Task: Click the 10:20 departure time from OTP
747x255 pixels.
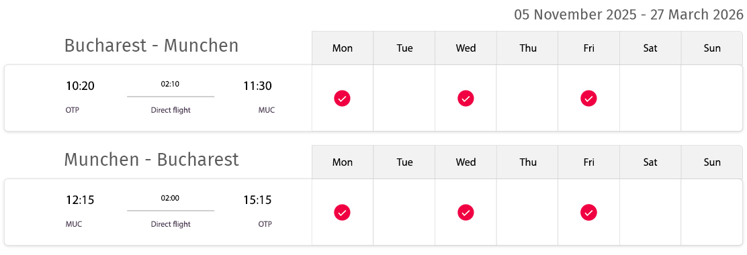Action: (x=80, y=86)
